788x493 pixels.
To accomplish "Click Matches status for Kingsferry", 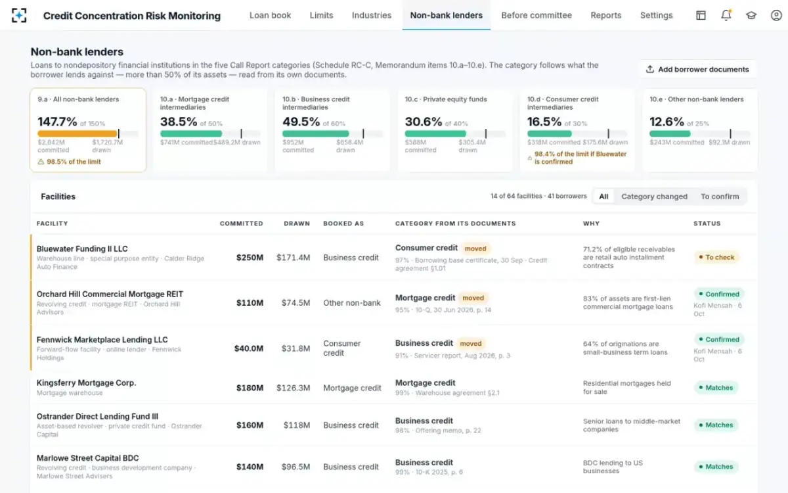I will (x=716, y=388).
